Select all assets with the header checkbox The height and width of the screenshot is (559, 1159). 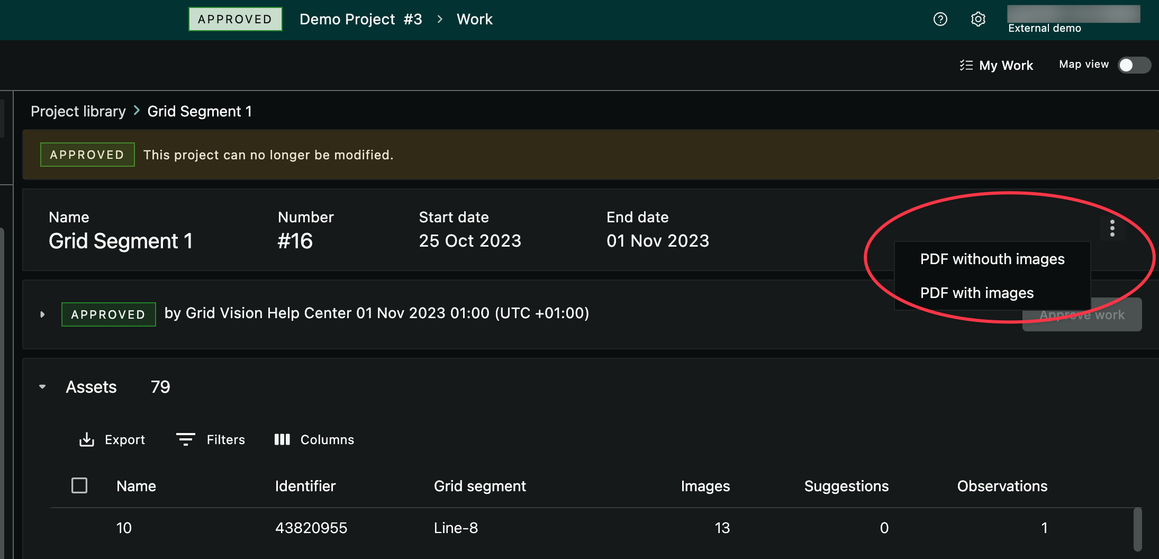tap(79, 485)
